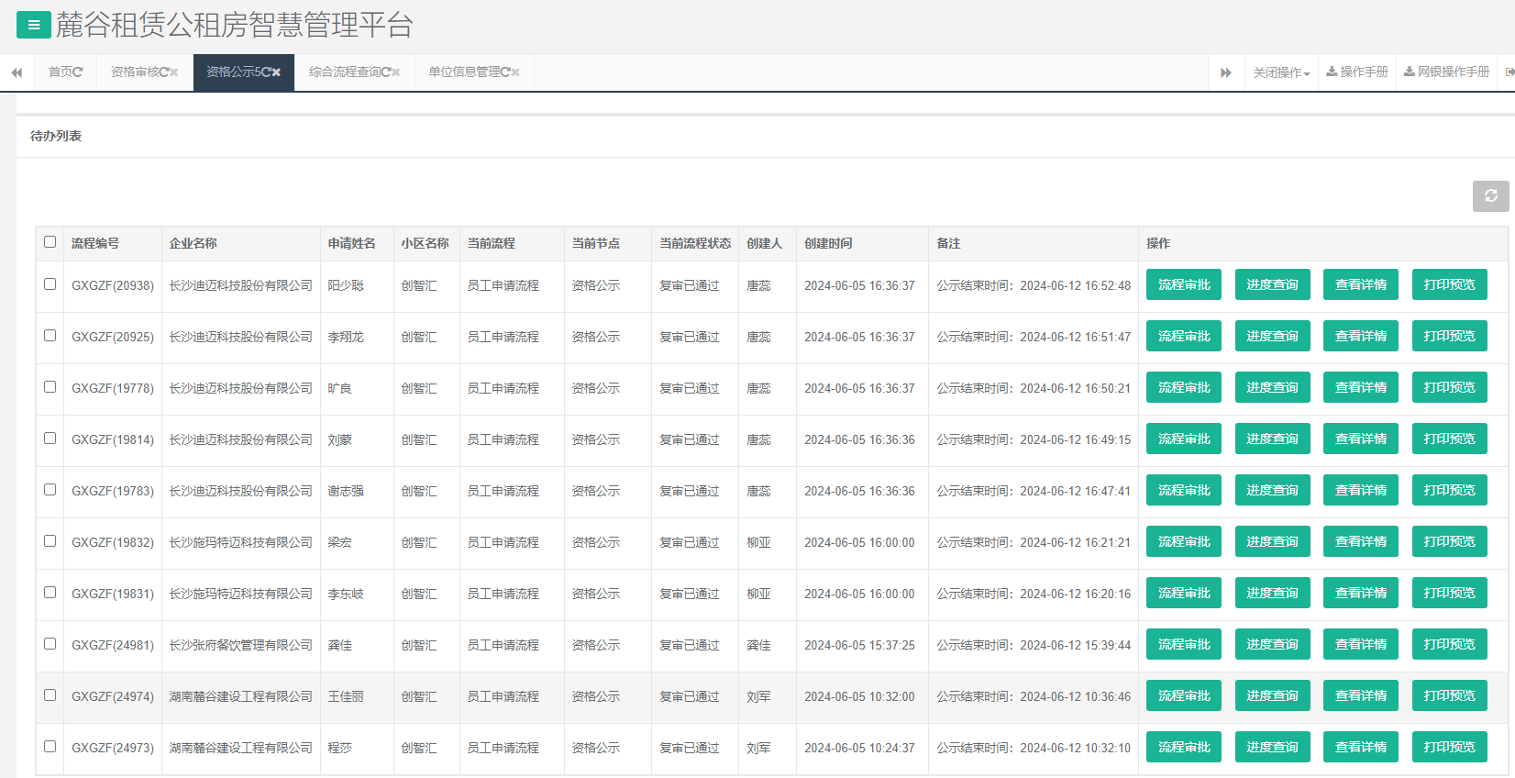Click 流程审批 for applicant 阳少聪

[1183, 285]
